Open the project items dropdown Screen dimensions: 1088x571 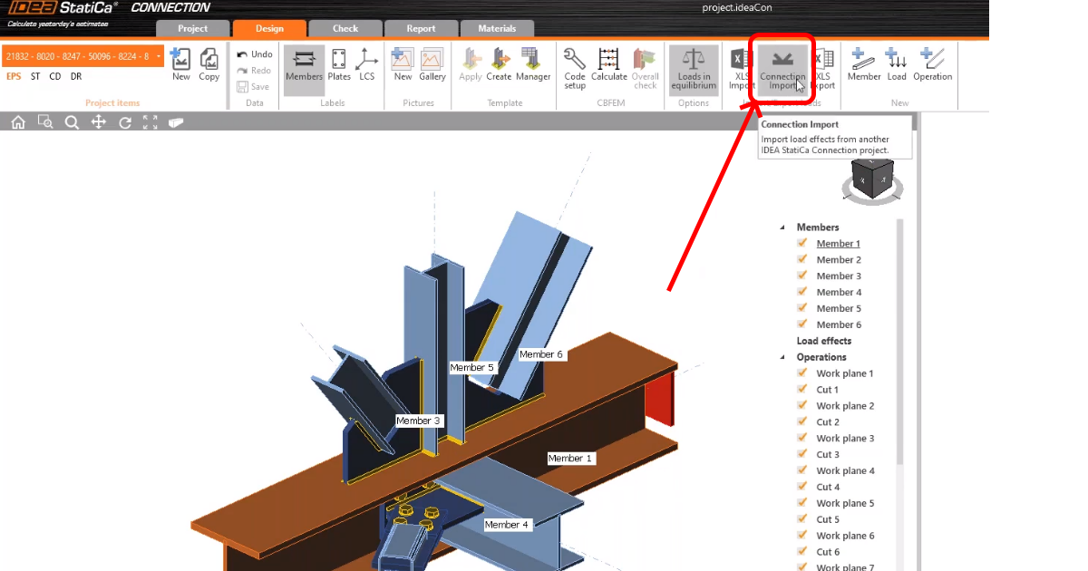point(159,56)
